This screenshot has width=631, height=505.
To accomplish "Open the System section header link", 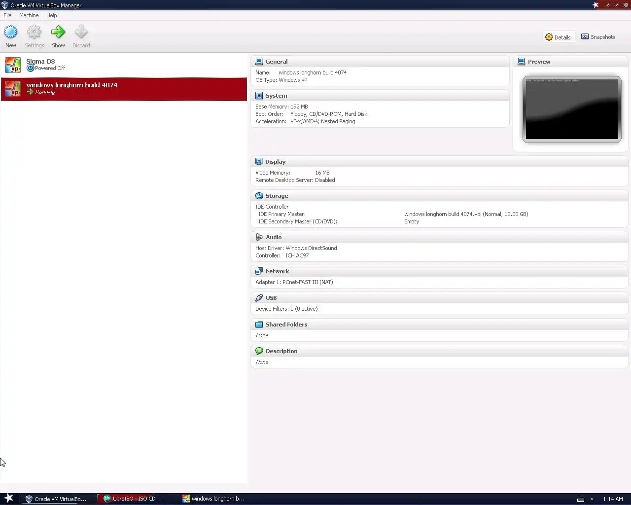I will pos(276,96).
